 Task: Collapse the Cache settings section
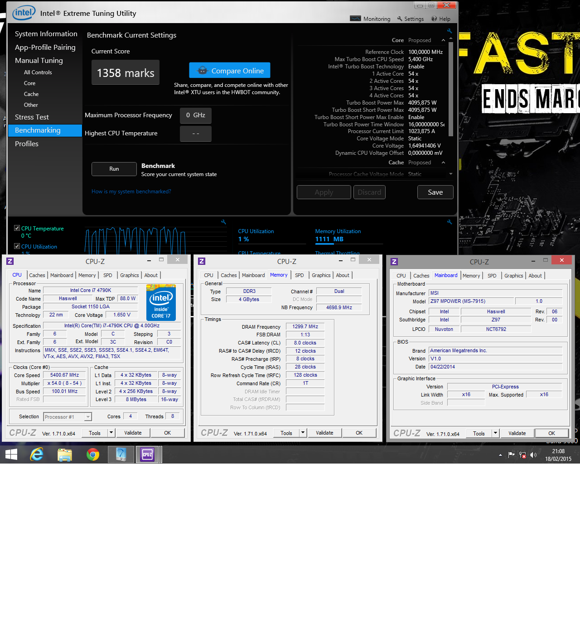[x=443, y=163]
